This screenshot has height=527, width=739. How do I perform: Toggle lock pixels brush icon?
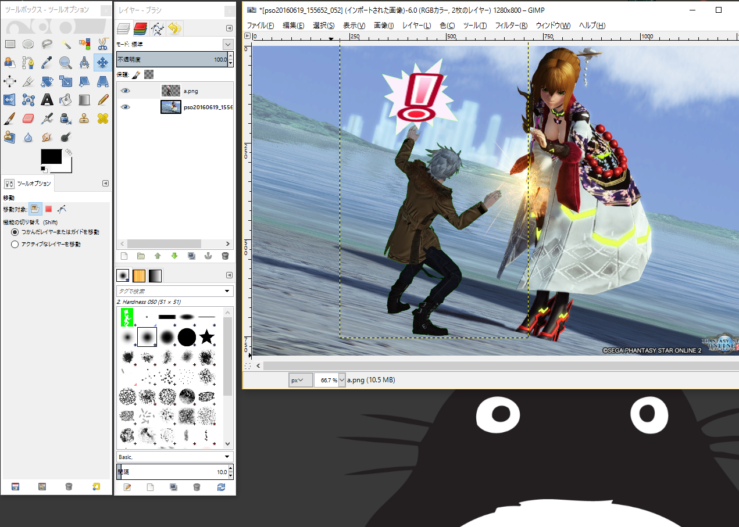[x=136, y=74]
